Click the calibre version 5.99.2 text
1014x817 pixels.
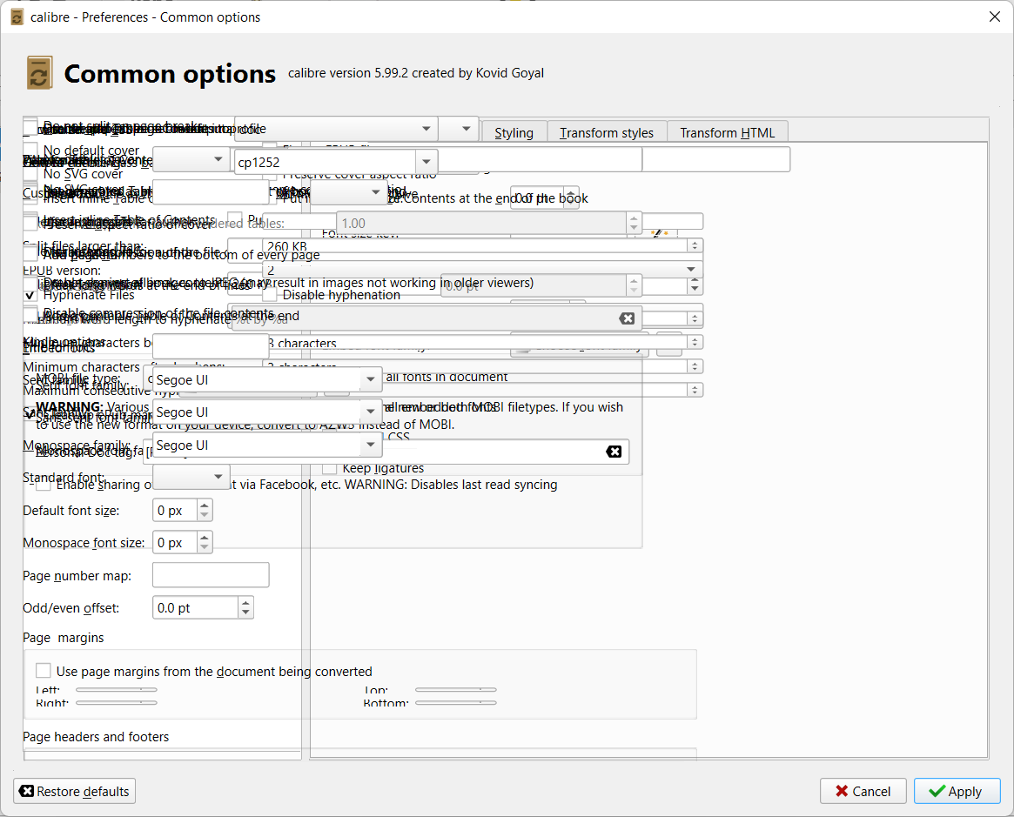tap(416, 73)
